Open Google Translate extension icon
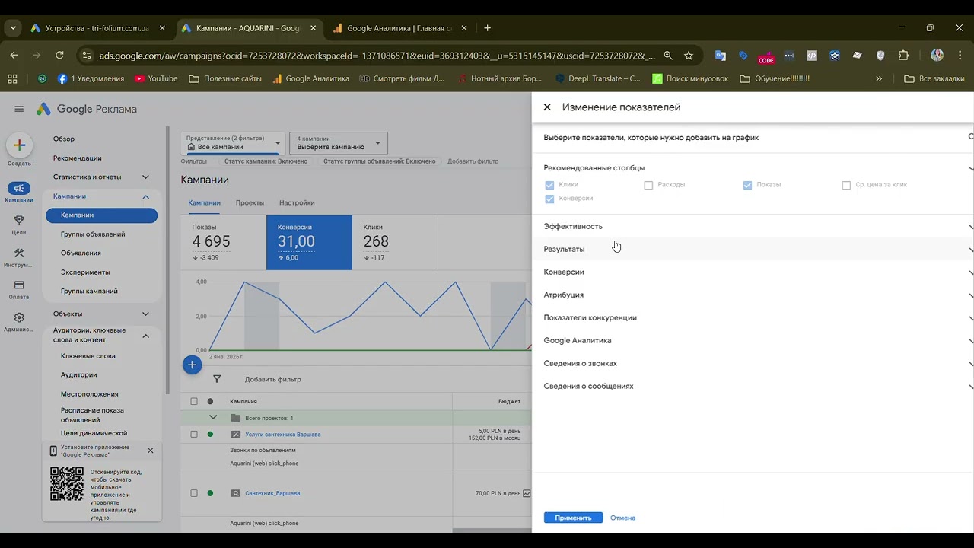974x548 pixels. (720, 56)
